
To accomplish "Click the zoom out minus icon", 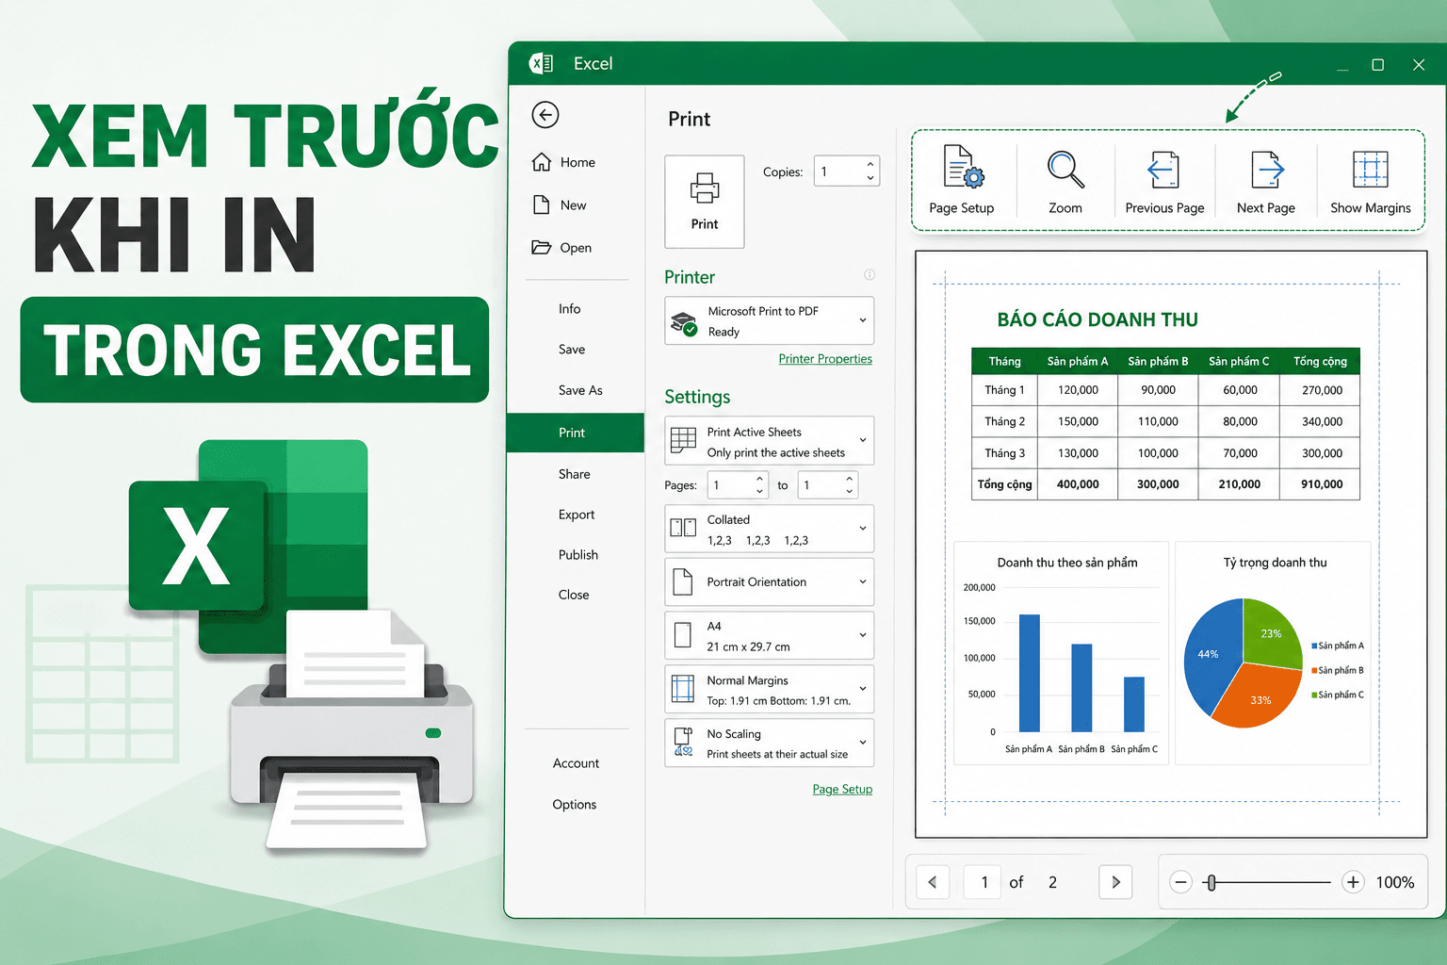I will (1181, 882).
